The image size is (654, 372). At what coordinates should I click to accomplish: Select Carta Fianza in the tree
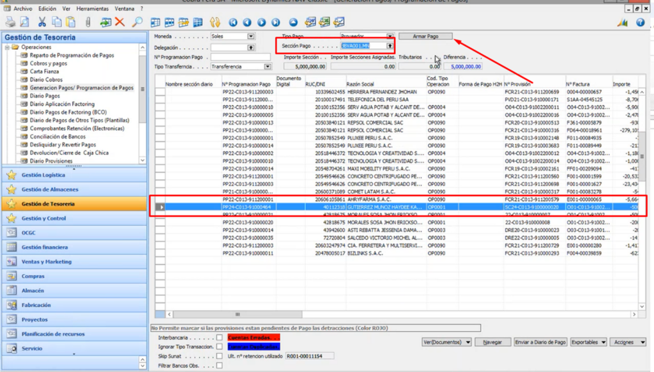tap(44, 72)
